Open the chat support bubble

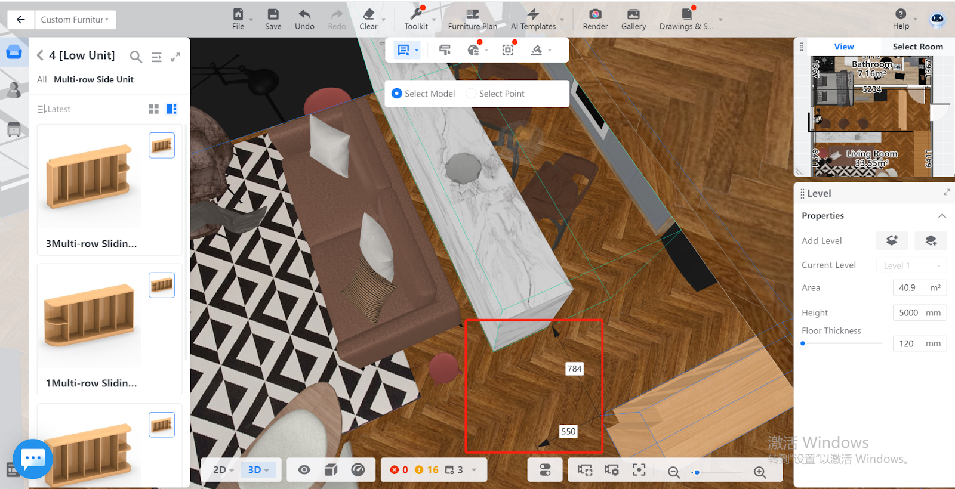coord(33,459)
